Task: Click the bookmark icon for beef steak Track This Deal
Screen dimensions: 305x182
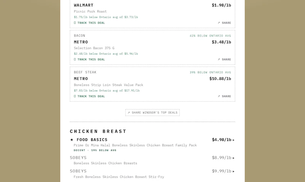Action: [75, 96]
